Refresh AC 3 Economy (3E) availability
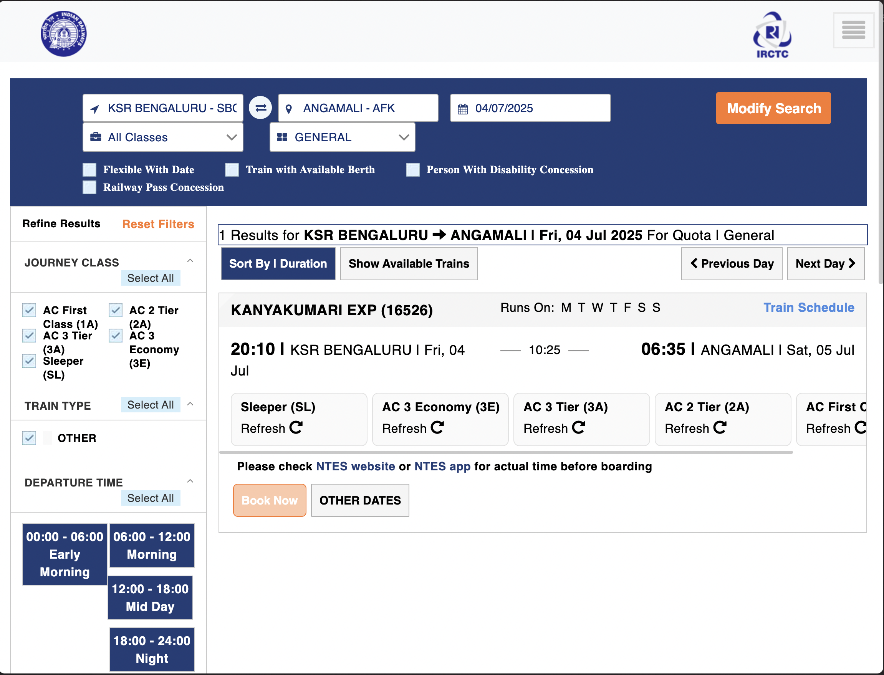This screenshot has width=884, height=675. click(437, 427)
